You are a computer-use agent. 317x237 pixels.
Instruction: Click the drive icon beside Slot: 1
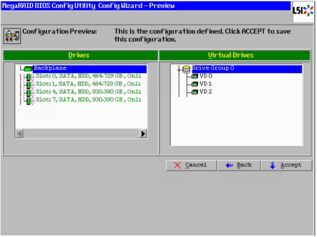coord(28,85)
